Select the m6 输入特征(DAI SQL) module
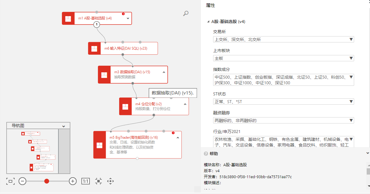 (126, 48)
